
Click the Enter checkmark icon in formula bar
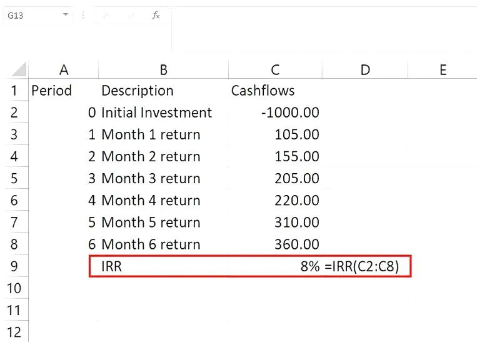(x=131, y=15)
